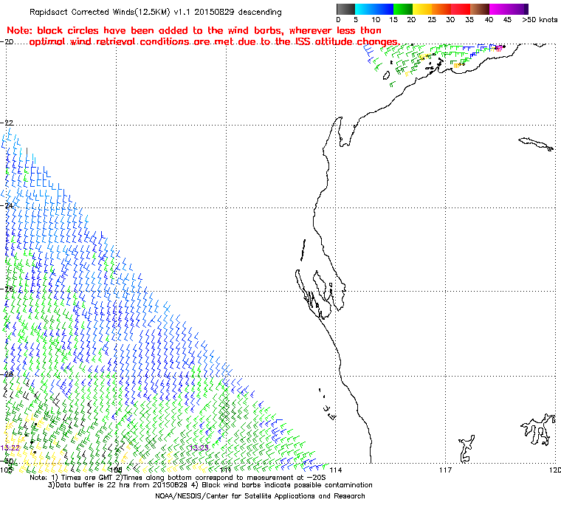The height and width of the screenshot is (508, 561).
Task: Click the legend value '25' under color bar
Action: tap(432, 20)
